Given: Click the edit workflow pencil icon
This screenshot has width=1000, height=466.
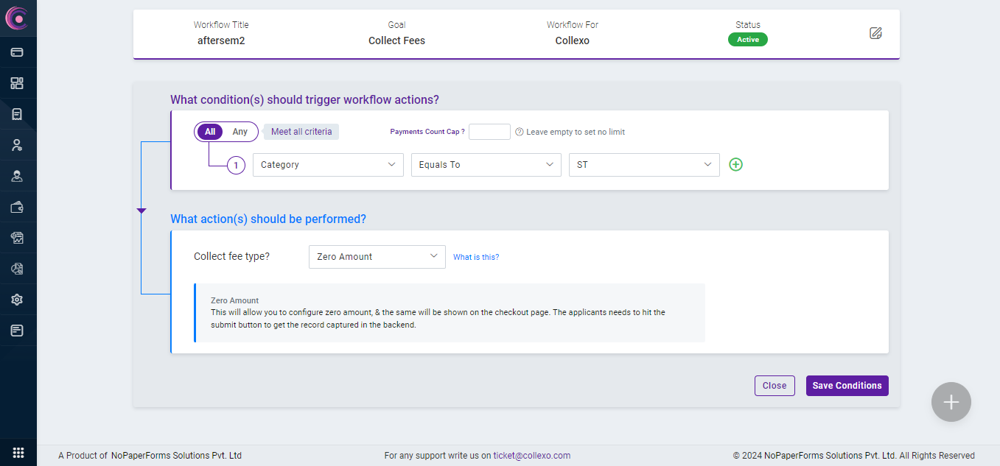Looking at the screenshot, I should click(875, 33).
